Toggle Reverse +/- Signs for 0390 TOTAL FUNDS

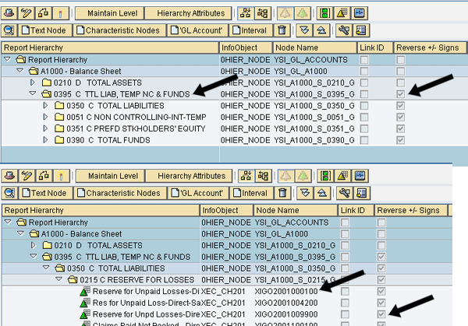click(401, 138)
